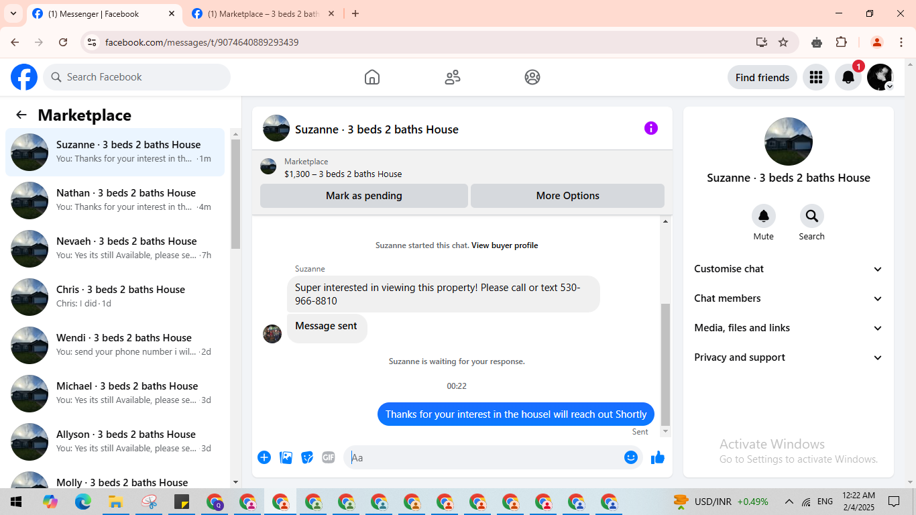The height and width of the screenshot is (515, 916).
Task: Send a thumbs-up like
Action: point(658,457)
